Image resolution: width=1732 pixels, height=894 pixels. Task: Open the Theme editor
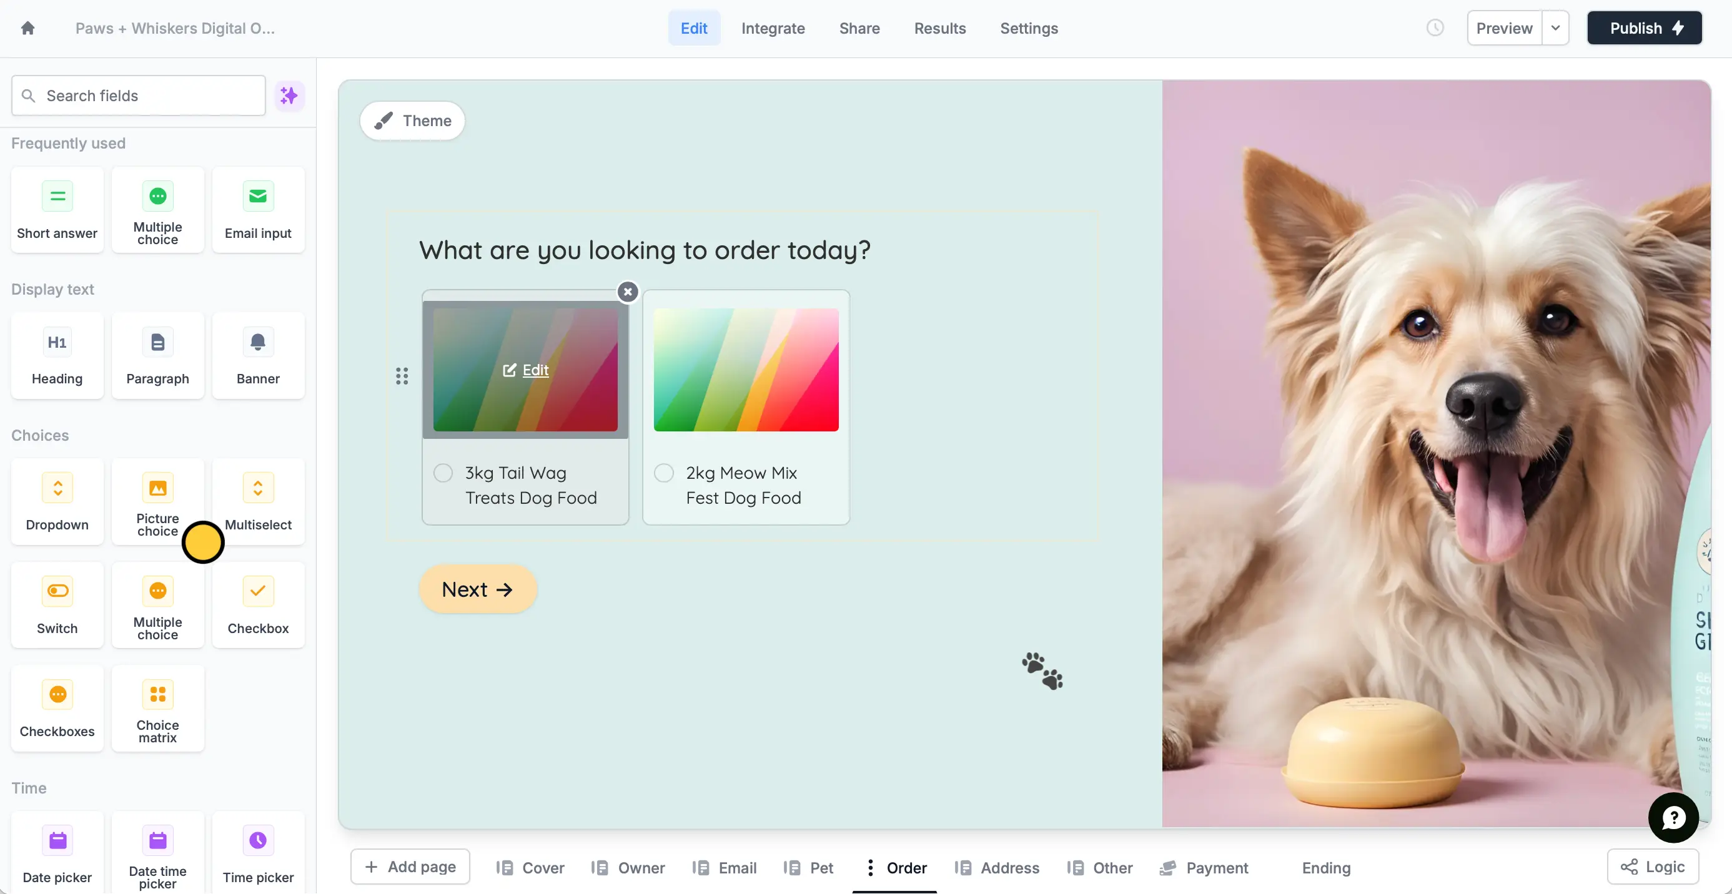[412, 121]
